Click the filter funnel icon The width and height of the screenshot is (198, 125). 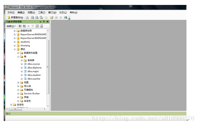(x=33, y=26)
